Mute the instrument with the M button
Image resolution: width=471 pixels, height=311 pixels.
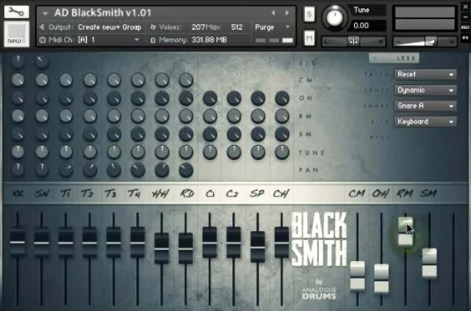pos(309,38)
